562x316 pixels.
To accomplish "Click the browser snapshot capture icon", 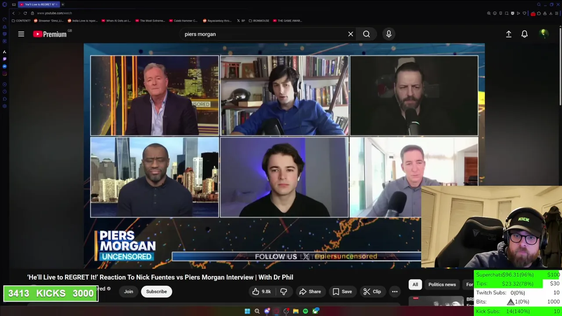I will pyautogui.click(x=507, y=13).
